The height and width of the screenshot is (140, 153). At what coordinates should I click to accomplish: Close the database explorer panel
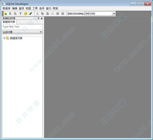click(x=42, y=18)
